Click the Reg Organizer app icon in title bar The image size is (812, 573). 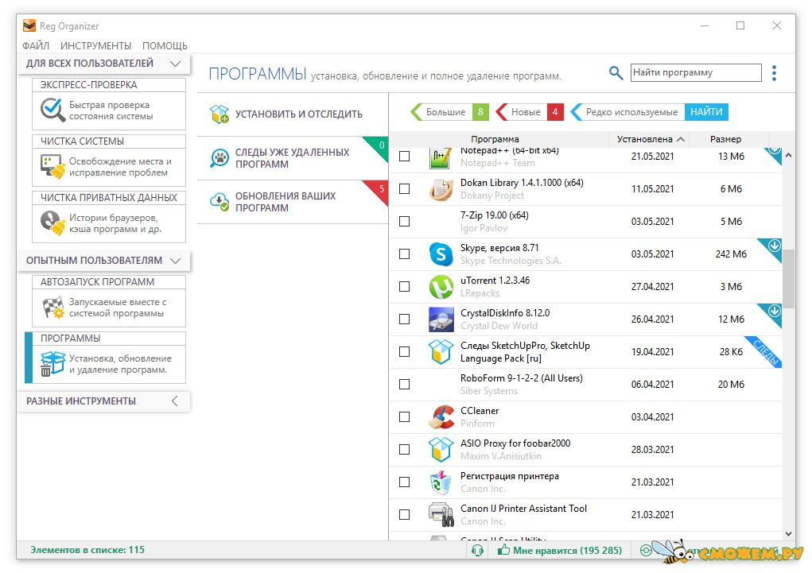[29, 26]
